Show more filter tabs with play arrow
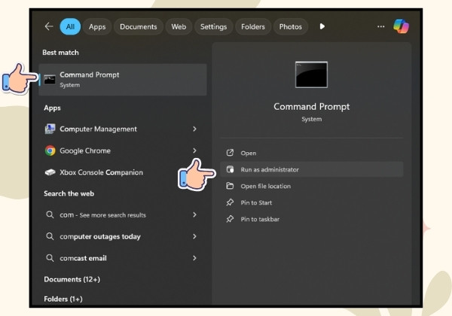452x316 pixels. [x=322, y=26]
